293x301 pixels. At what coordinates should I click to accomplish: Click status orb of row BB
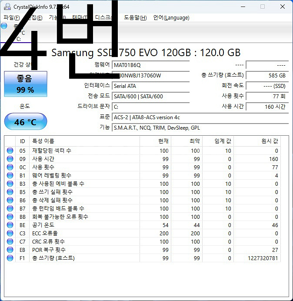coord(10,217)
